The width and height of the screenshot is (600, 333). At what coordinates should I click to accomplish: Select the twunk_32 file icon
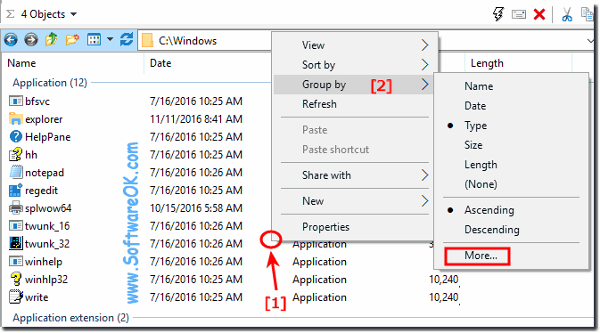(x=16, y=243)
